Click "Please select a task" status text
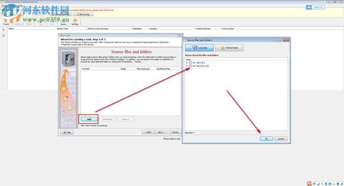 (x=172, y=139)
